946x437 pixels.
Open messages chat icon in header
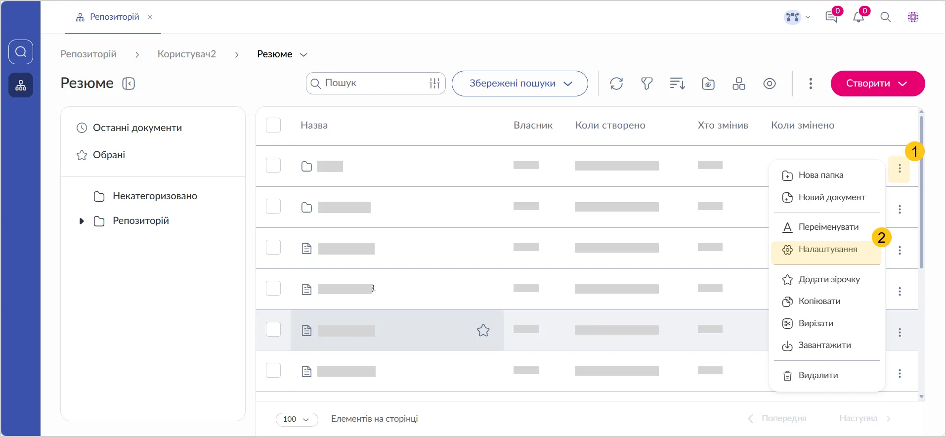[x=831, y=17]
